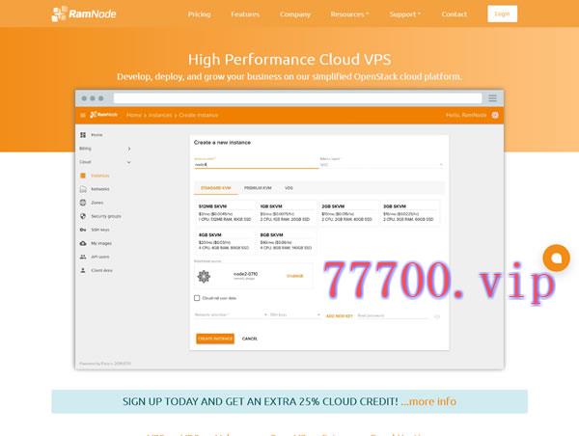The height and width of the screenshot is (436, 579).
Task: Click the mock browser address bar
Action: tap(297, 97)
